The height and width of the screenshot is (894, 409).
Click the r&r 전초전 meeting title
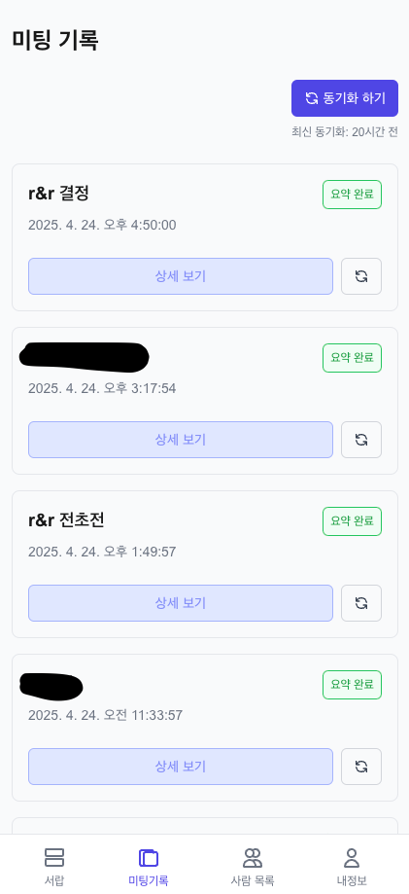(x=66, y=520)
